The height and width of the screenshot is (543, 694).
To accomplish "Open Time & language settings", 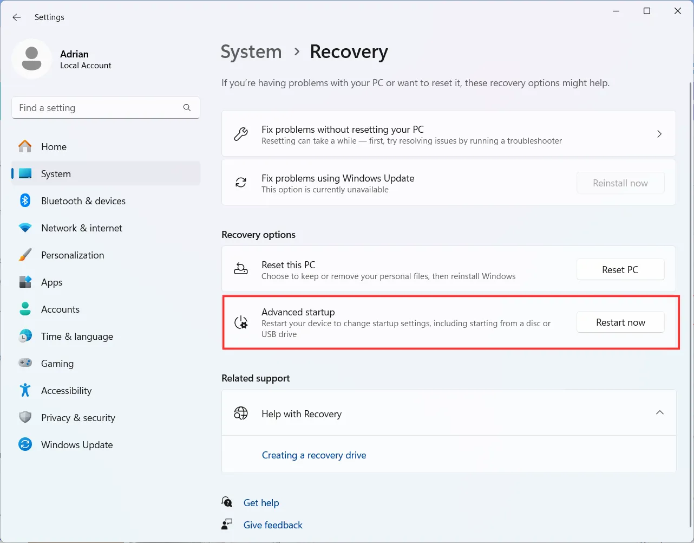I will (x=106, y=336).
